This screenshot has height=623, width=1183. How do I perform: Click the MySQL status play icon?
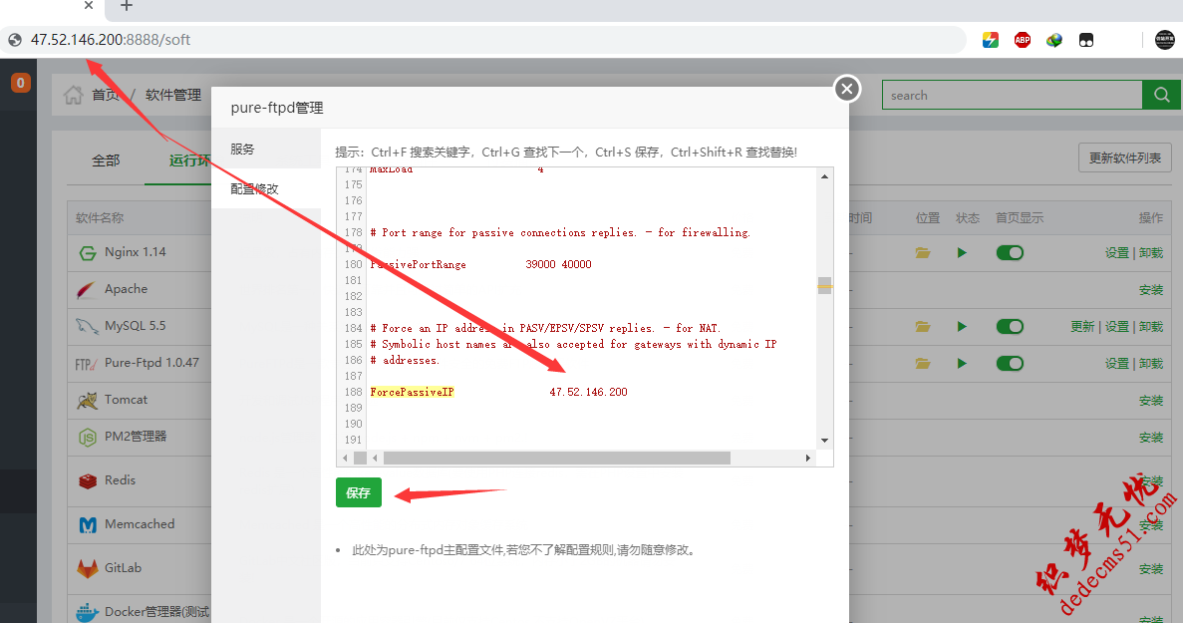[x=962, y=327]
